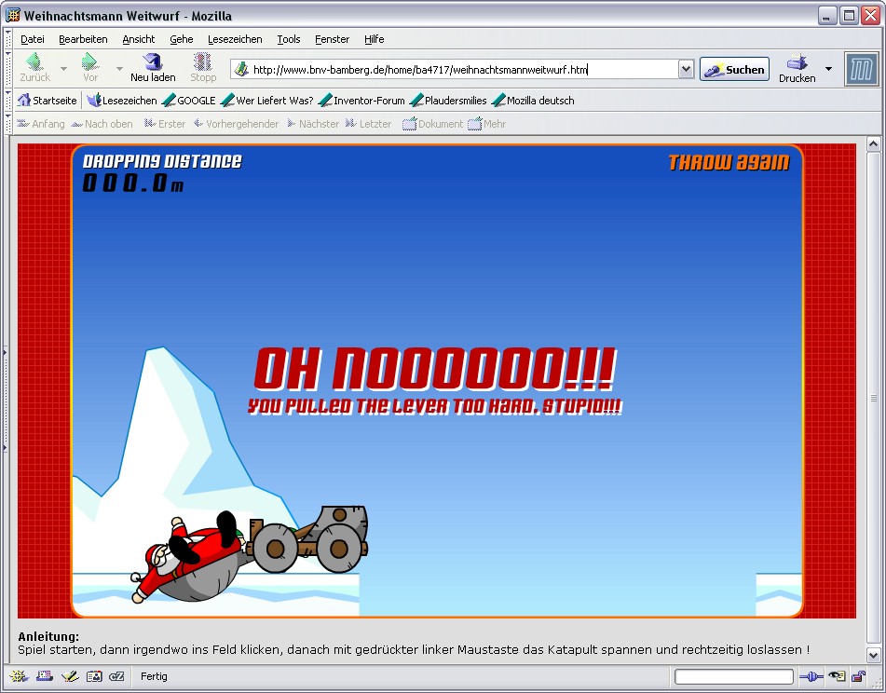Expand the Drucken options dropdown arrow
This screenshot has height=693, width=886.
pos(828,69)
